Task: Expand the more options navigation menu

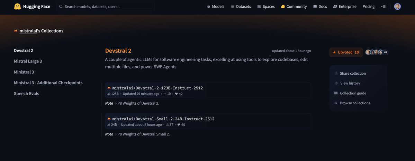Action: tap(383, 7)
